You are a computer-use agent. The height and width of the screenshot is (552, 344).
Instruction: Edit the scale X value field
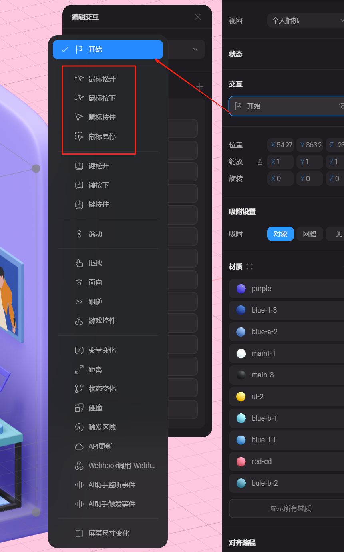pos(280,162)
